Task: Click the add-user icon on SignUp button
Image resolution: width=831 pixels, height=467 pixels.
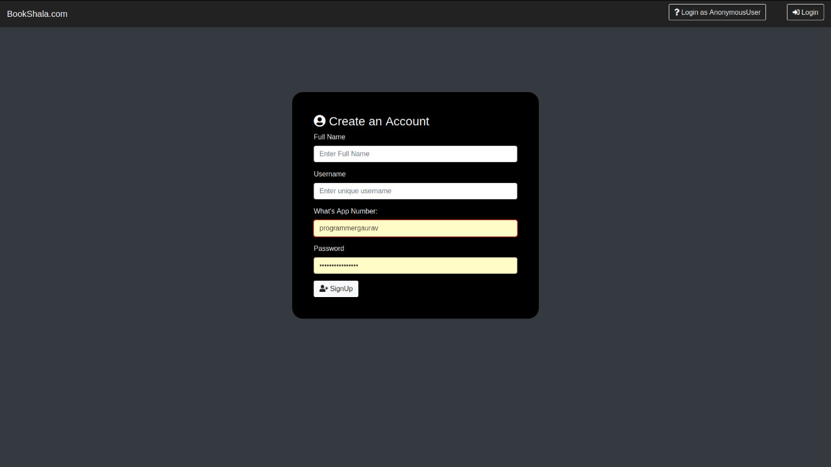Action: tap(323, 289)
